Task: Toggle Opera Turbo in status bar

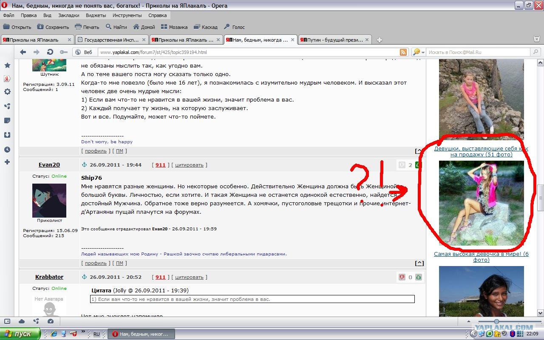Action: [x=51, y=321]
